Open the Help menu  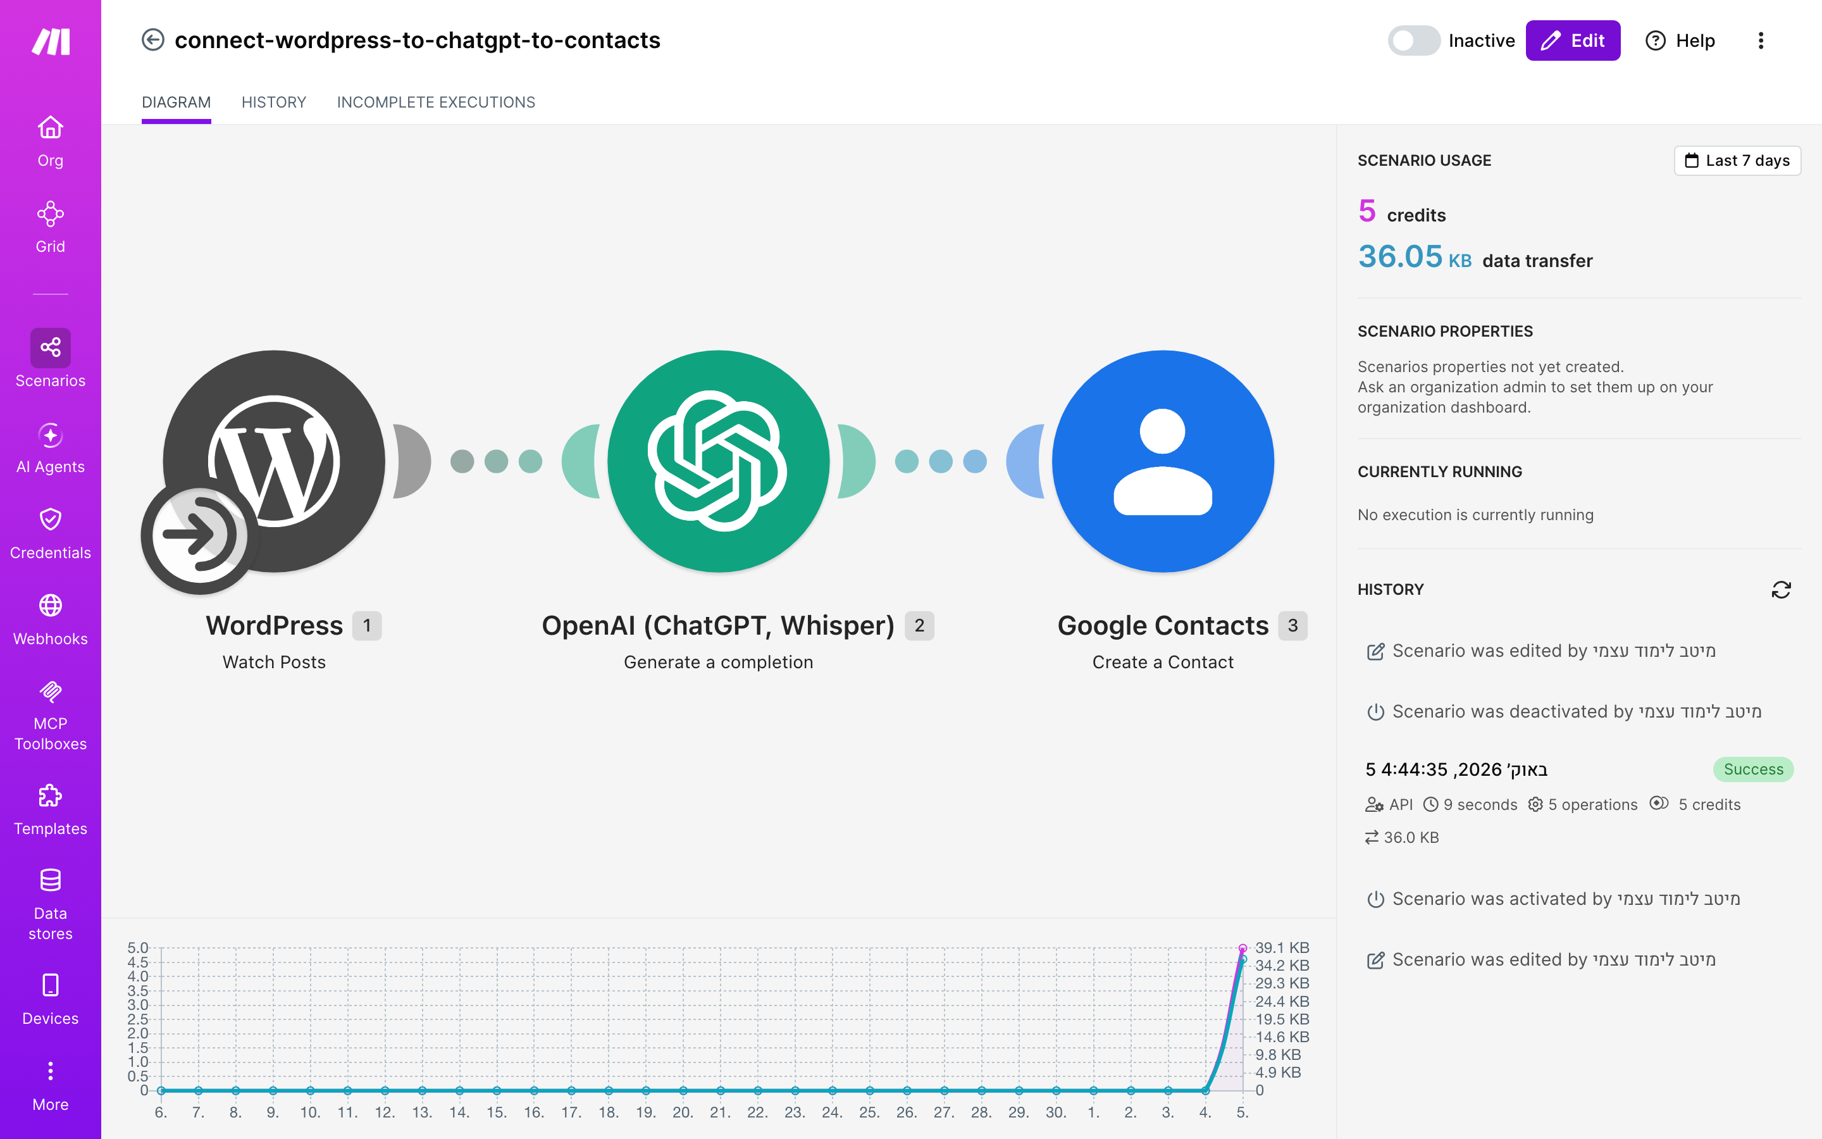coord(1680,40)
